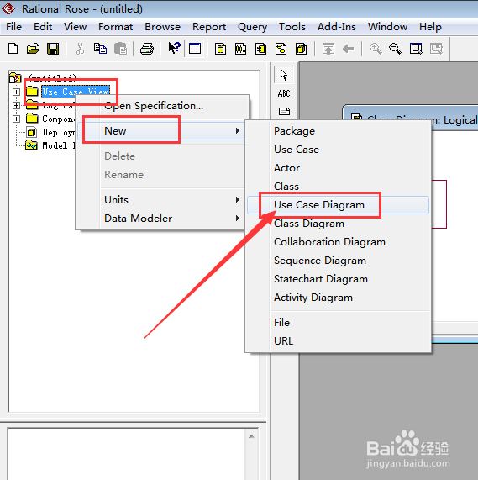
Task: Expand the Logical View tree node
Action: coord(16,105)
